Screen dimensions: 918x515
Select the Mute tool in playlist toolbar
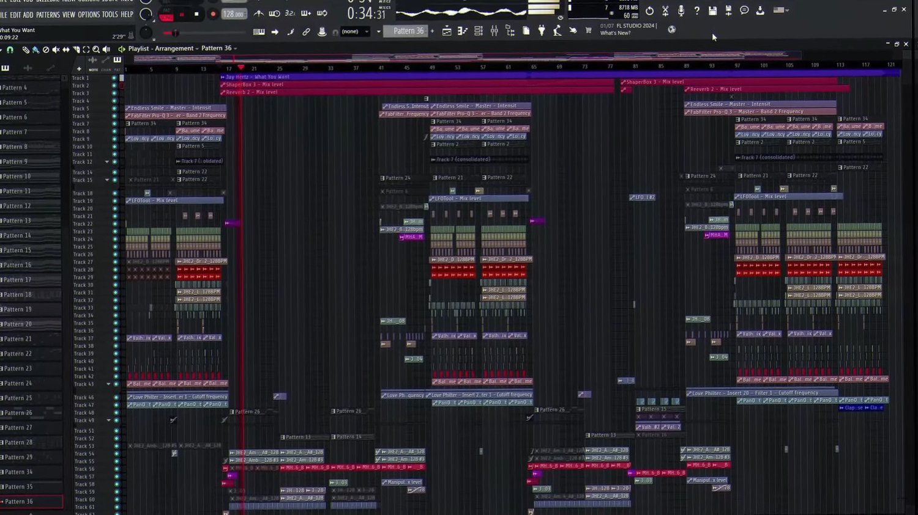pos(56,49)
